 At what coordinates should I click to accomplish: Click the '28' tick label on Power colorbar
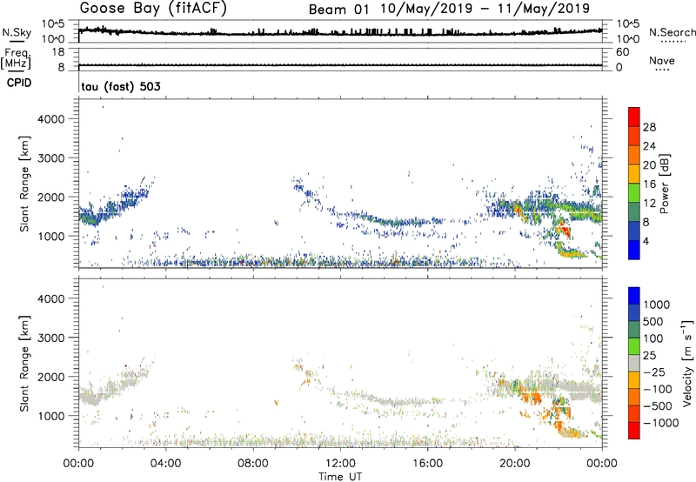tap(649, 127)
